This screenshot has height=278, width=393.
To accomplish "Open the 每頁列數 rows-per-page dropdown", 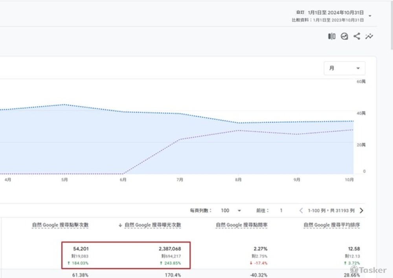I will point(231,210).
